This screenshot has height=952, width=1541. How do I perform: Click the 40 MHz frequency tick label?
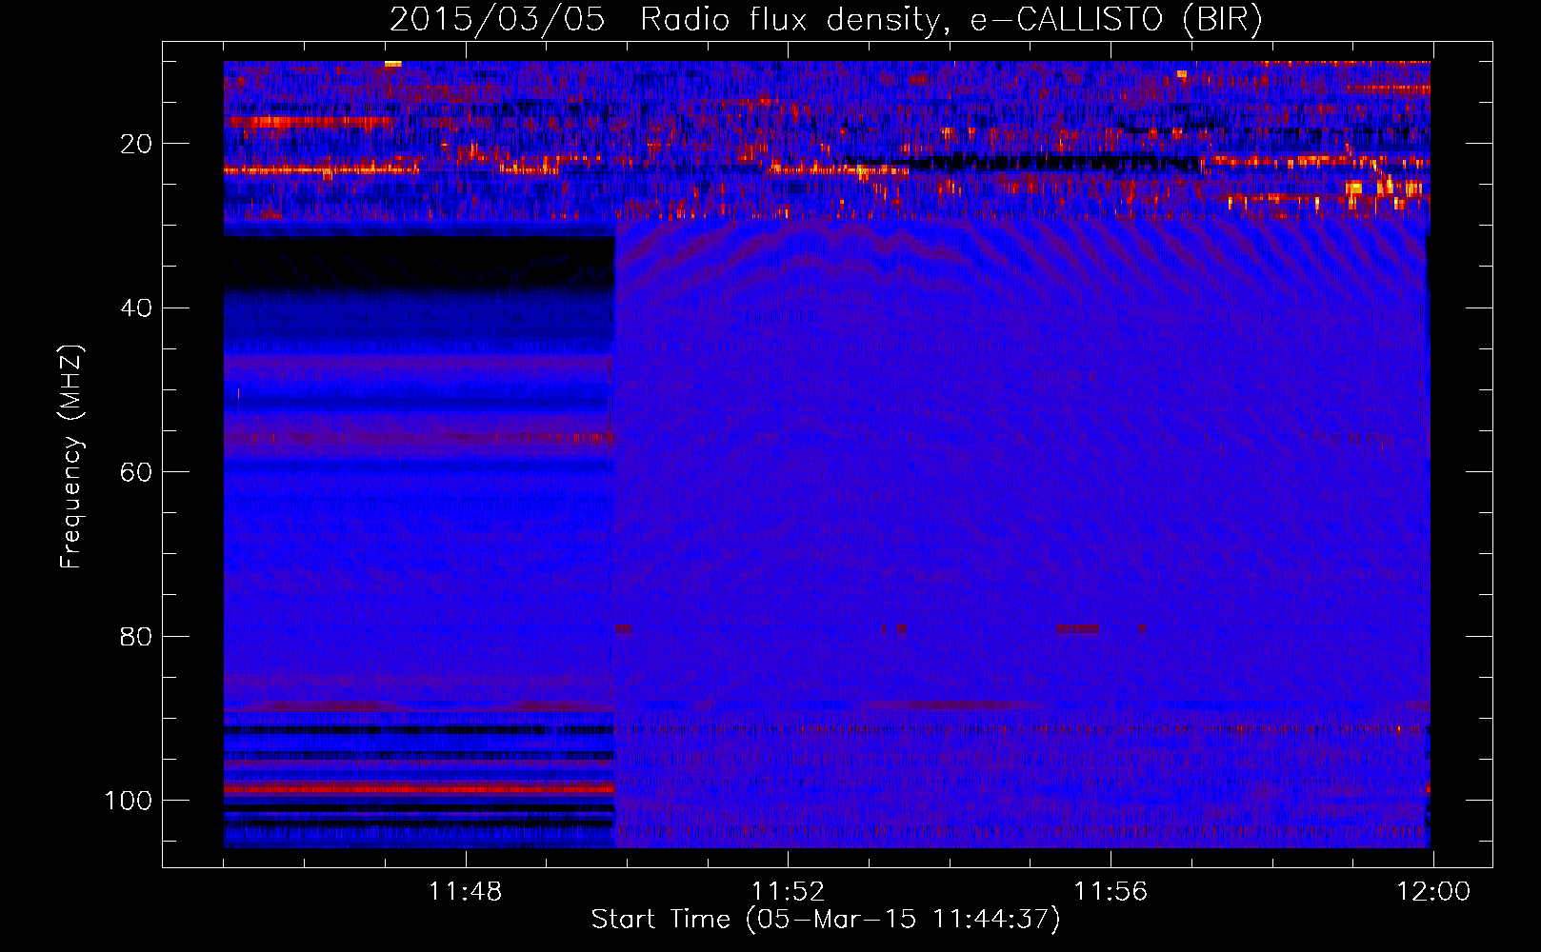136,308
